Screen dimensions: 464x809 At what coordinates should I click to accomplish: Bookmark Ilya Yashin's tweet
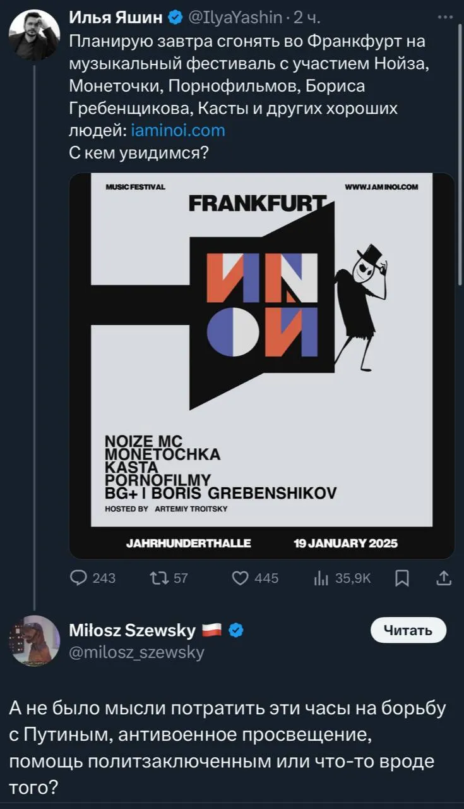[402, 578]
